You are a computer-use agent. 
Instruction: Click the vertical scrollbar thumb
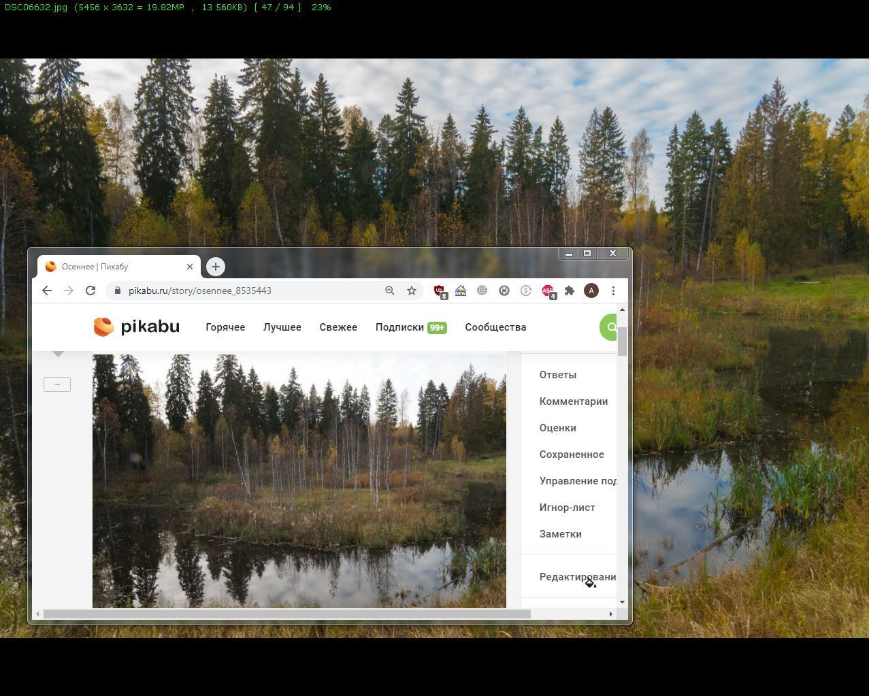622,340
